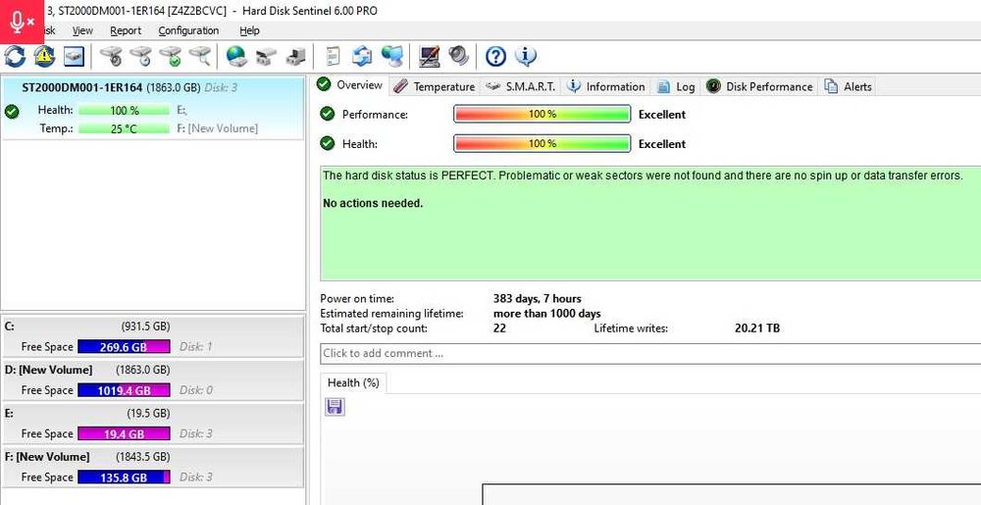Screen dimensions: 981x505
Task: Switch to the Disk Performance tab
Action: tap(759, 86)
